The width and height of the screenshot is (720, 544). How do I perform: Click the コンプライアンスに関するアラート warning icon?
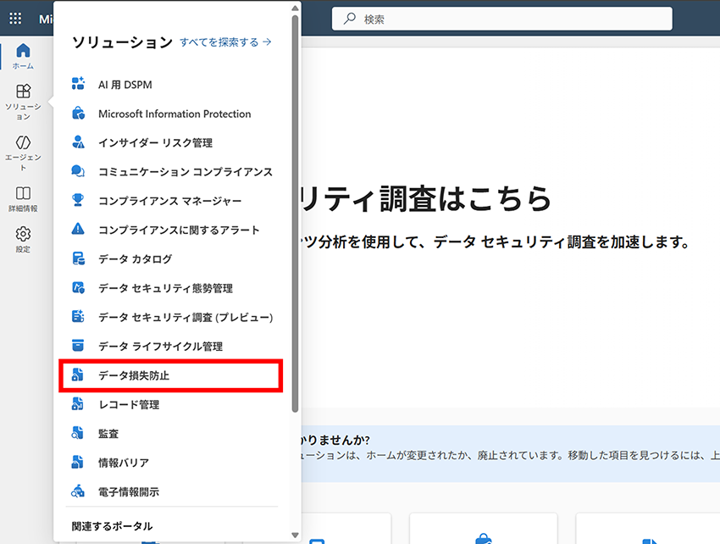click(78, 230)
